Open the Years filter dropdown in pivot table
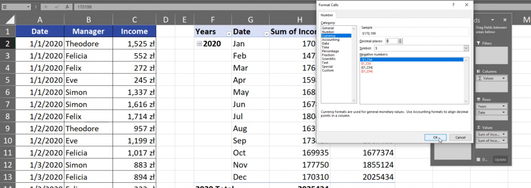This screenshot has height=188, width=531. point(229,34)
